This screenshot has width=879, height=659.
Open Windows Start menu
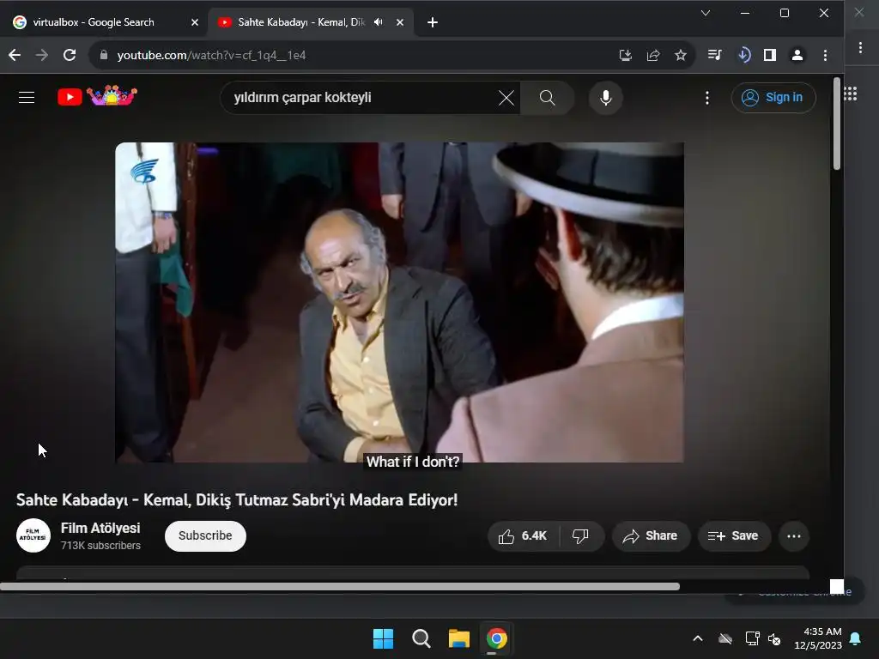[383, 638]
